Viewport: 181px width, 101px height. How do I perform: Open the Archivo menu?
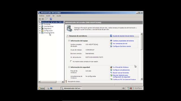tap(42, 16)
